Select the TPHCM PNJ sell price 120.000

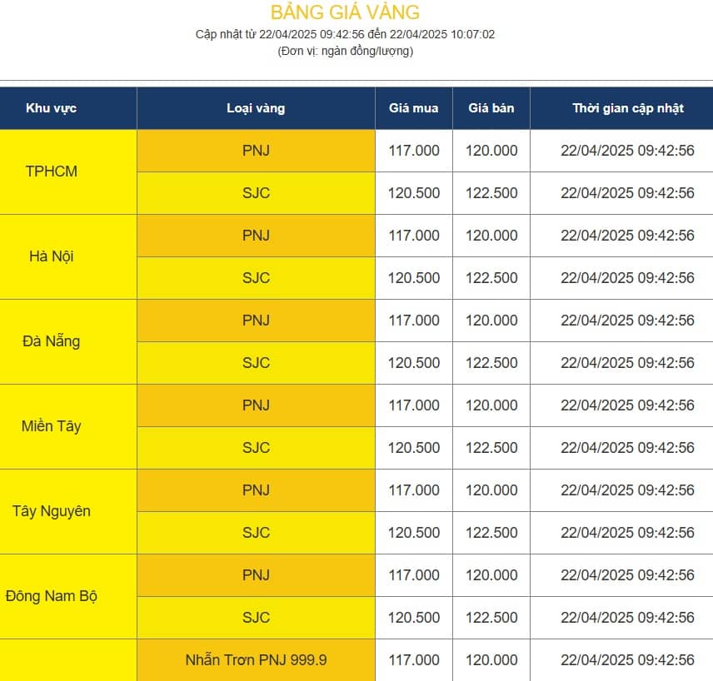pos(491,151)
